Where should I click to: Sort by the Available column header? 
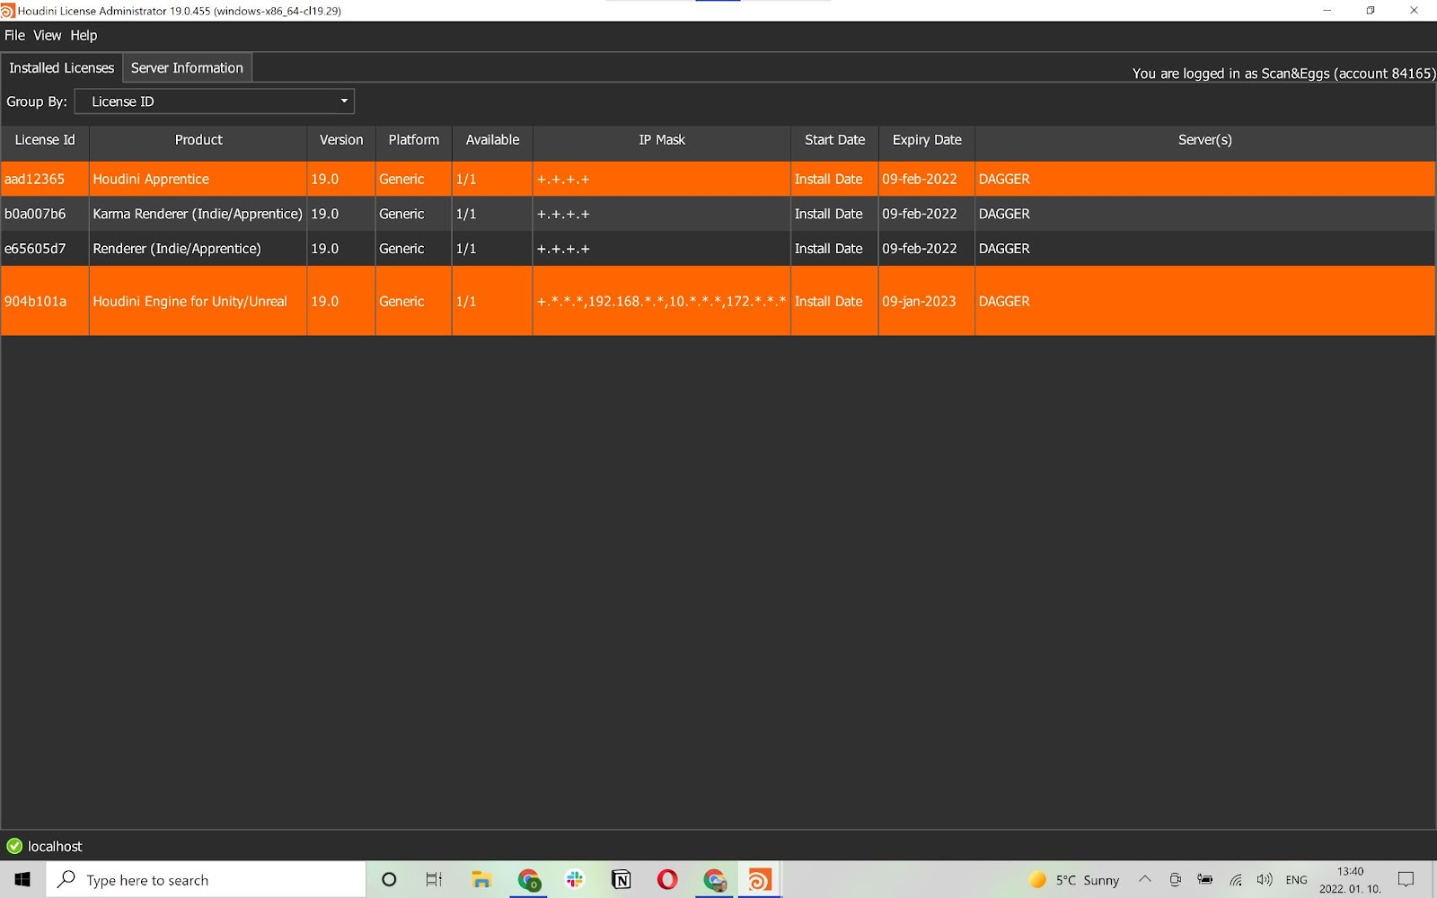click(492, 140)
